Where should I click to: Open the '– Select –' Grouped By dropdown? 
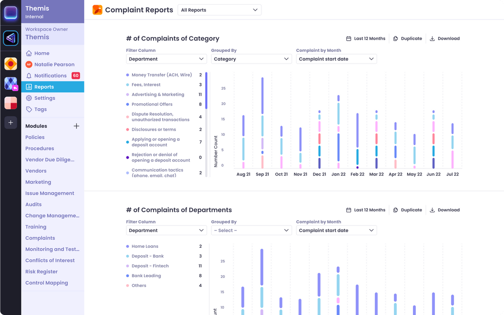coord(251,230)
